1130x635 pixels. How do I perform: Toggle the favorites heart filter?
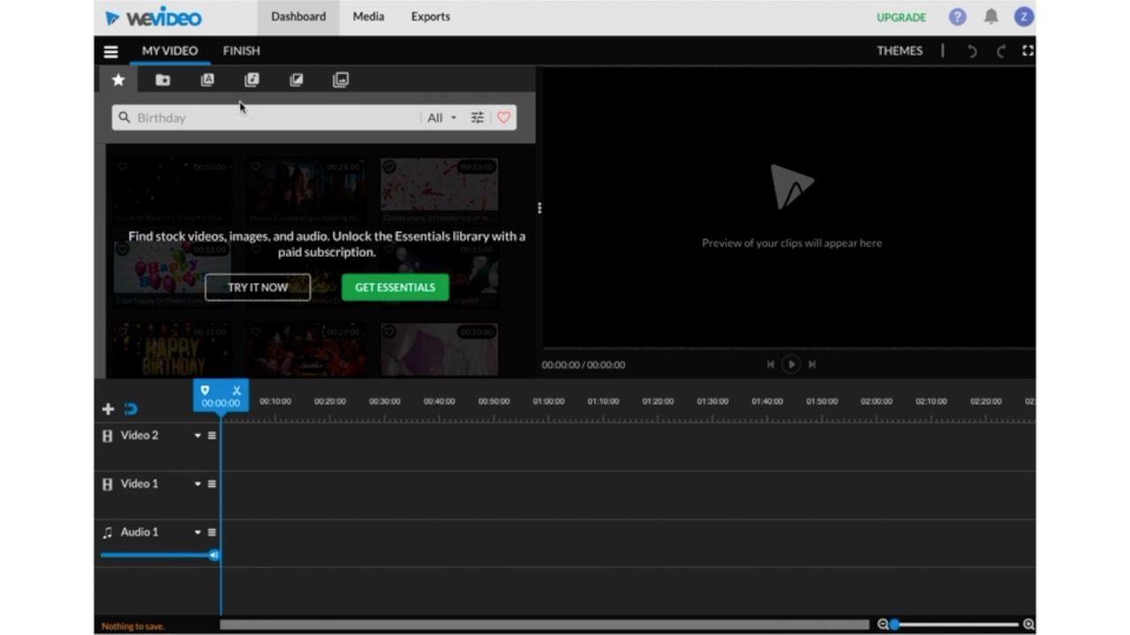503,117
